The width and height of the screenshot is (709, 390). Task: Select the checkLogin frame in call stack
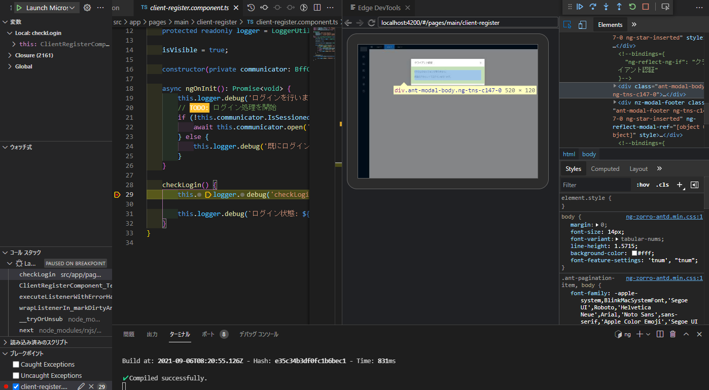pos(37,274)
